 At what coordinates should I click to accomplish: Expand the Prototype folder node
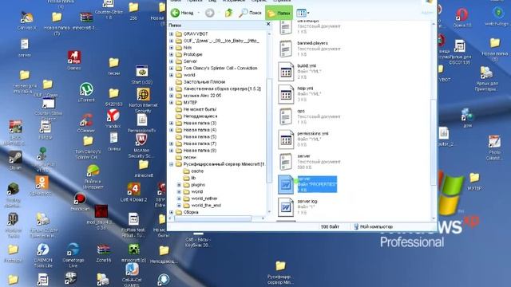(x=172, y=54)
